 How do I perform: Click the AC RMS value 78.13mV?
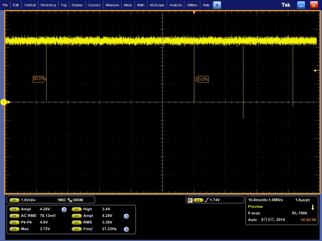48,216
